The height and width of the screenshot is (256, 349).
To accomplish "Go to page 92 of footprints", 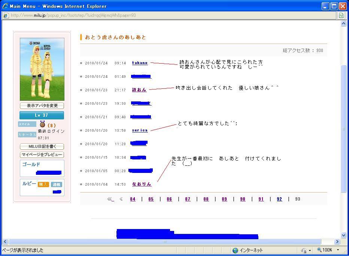I will (x=279, y=199).
